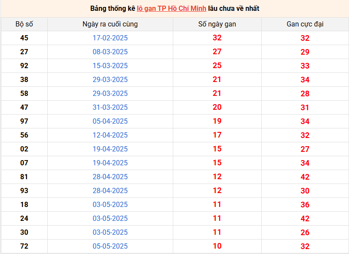The height and width of the screenshot is (256, 349).
Task: Open the 05-04-2025 date link
Action: coord(110,121)
